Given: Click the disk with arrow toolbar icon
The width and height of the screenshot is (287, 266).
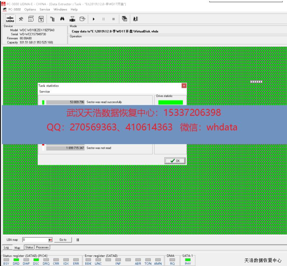Looking at the screenshot, I should tap(83, 19).
